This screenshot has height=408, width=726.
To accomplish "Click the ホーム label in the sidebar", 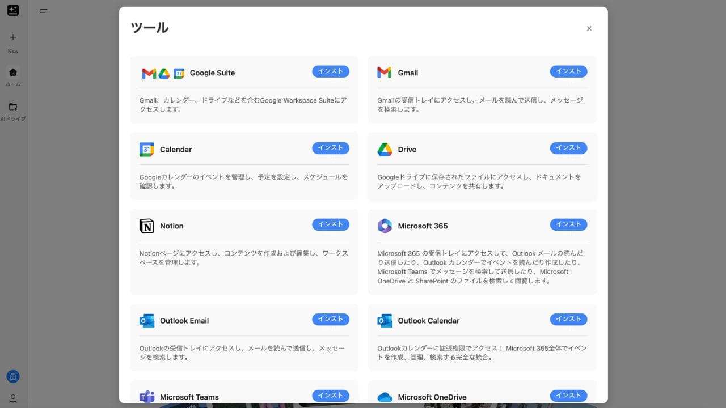I will point(13,84).
